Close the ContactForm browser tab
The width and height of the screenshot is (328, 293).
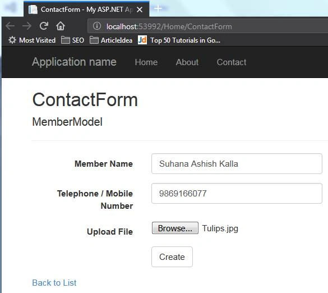pos(140,10)
